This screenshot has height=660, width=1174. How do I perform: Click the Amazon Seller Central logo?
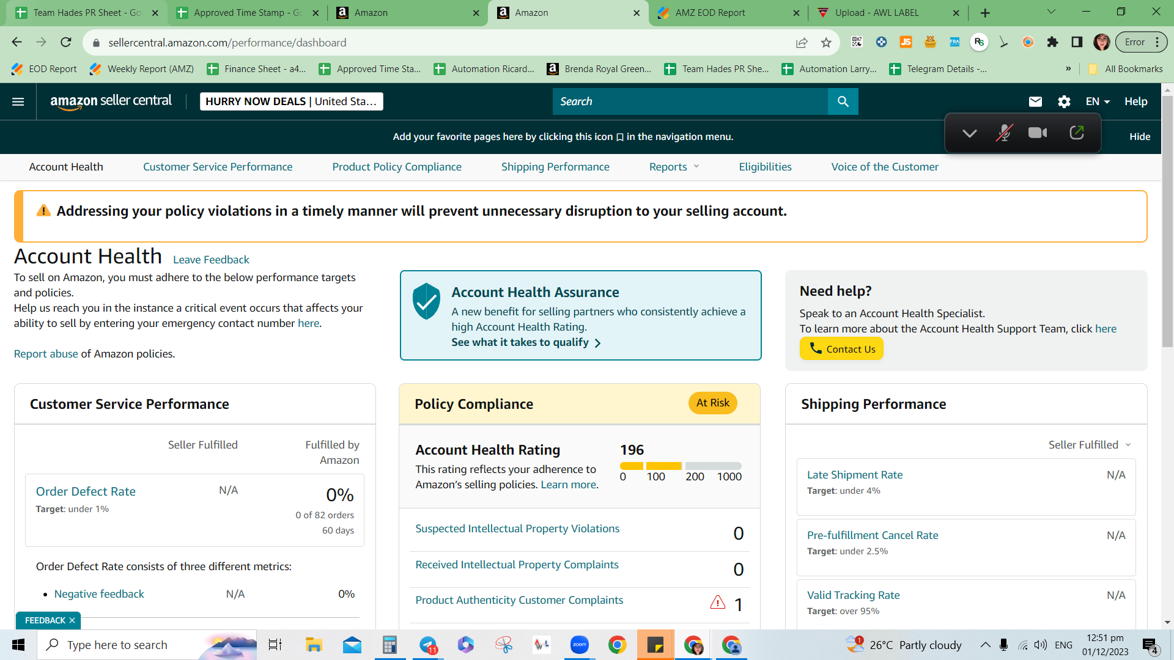coord(111,101)
